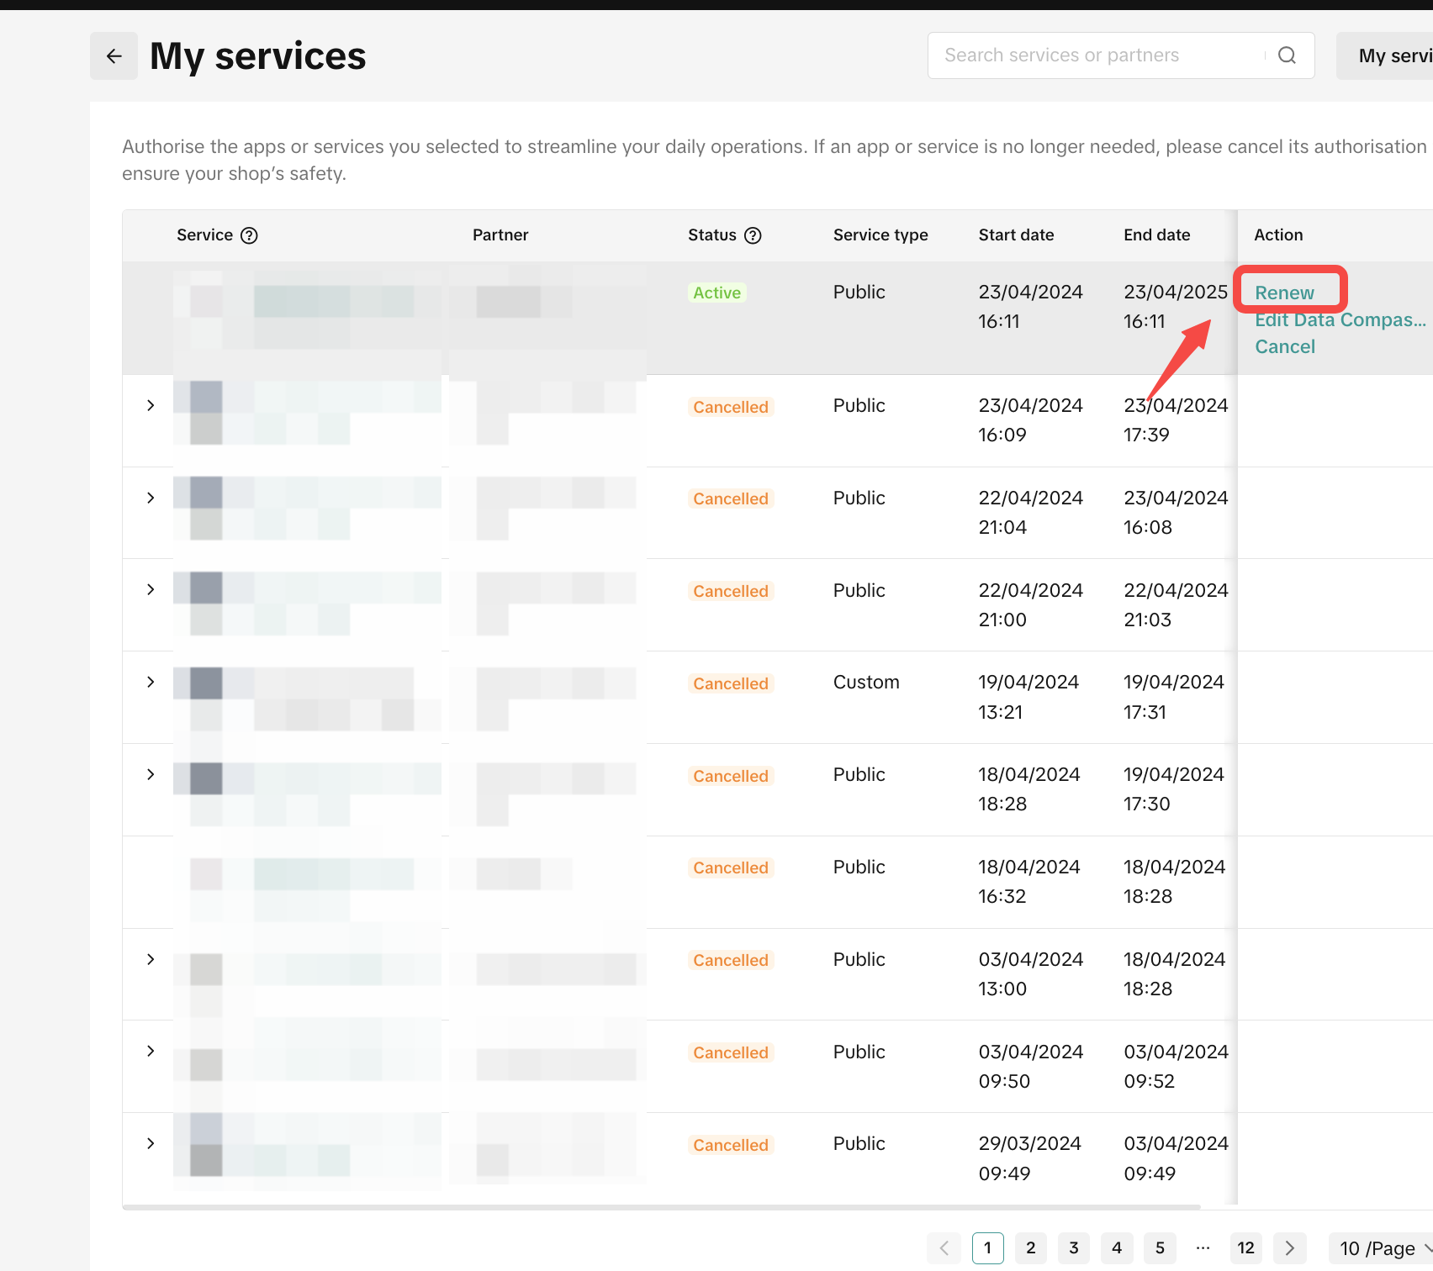Cancel the active service authorisation

point(1284,346)
